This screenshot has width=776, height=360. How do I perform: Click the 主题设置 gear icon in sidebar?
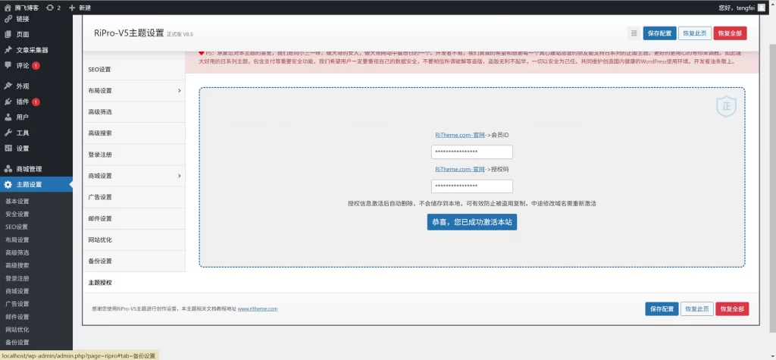pos(8,184)
